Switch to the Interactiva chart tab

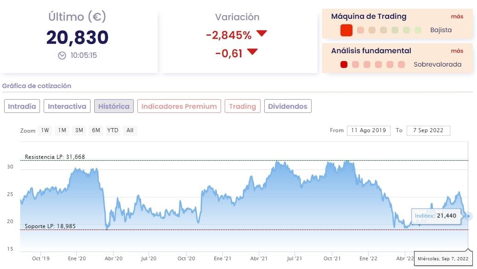[67, 106]
